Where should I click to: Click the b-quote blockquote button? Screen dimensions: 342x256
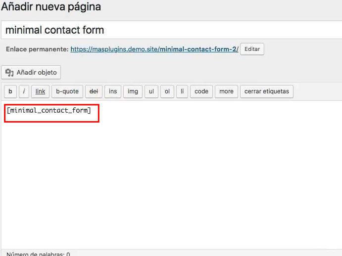pos(67,91)
